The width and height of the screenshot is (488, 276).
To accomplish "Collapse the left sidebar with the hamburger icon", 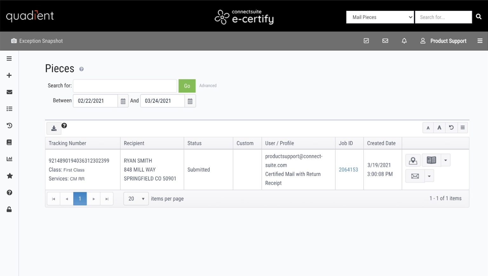I will (9, 59).
